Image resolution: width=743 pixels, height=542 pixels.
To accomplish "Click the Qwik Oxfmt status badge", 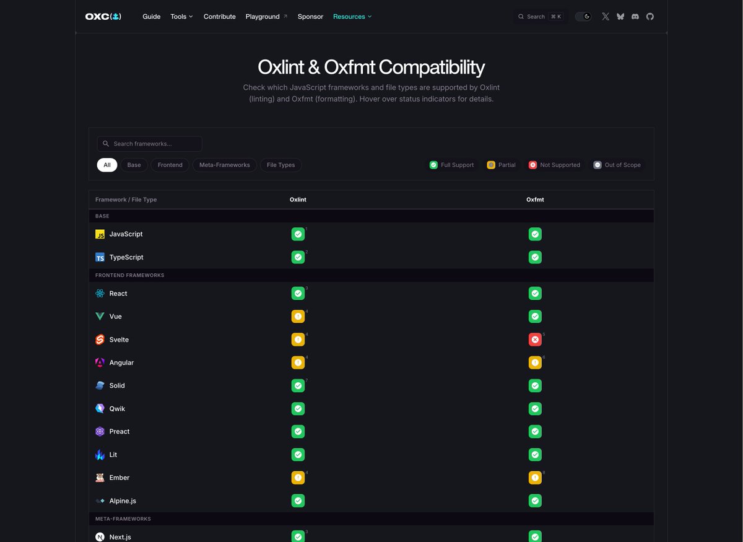I will (535, 409).
